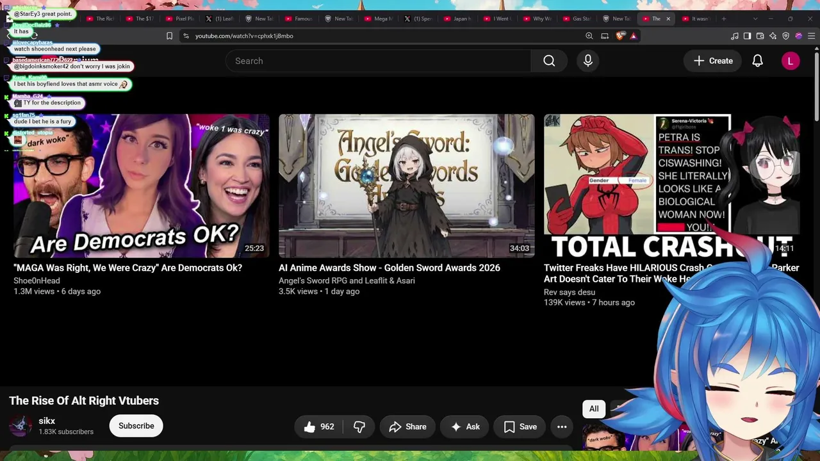Open 'Twitter Freaks Have HILARIOUS Crash' title link
The image size is (820, 461).
coord(671,273)
